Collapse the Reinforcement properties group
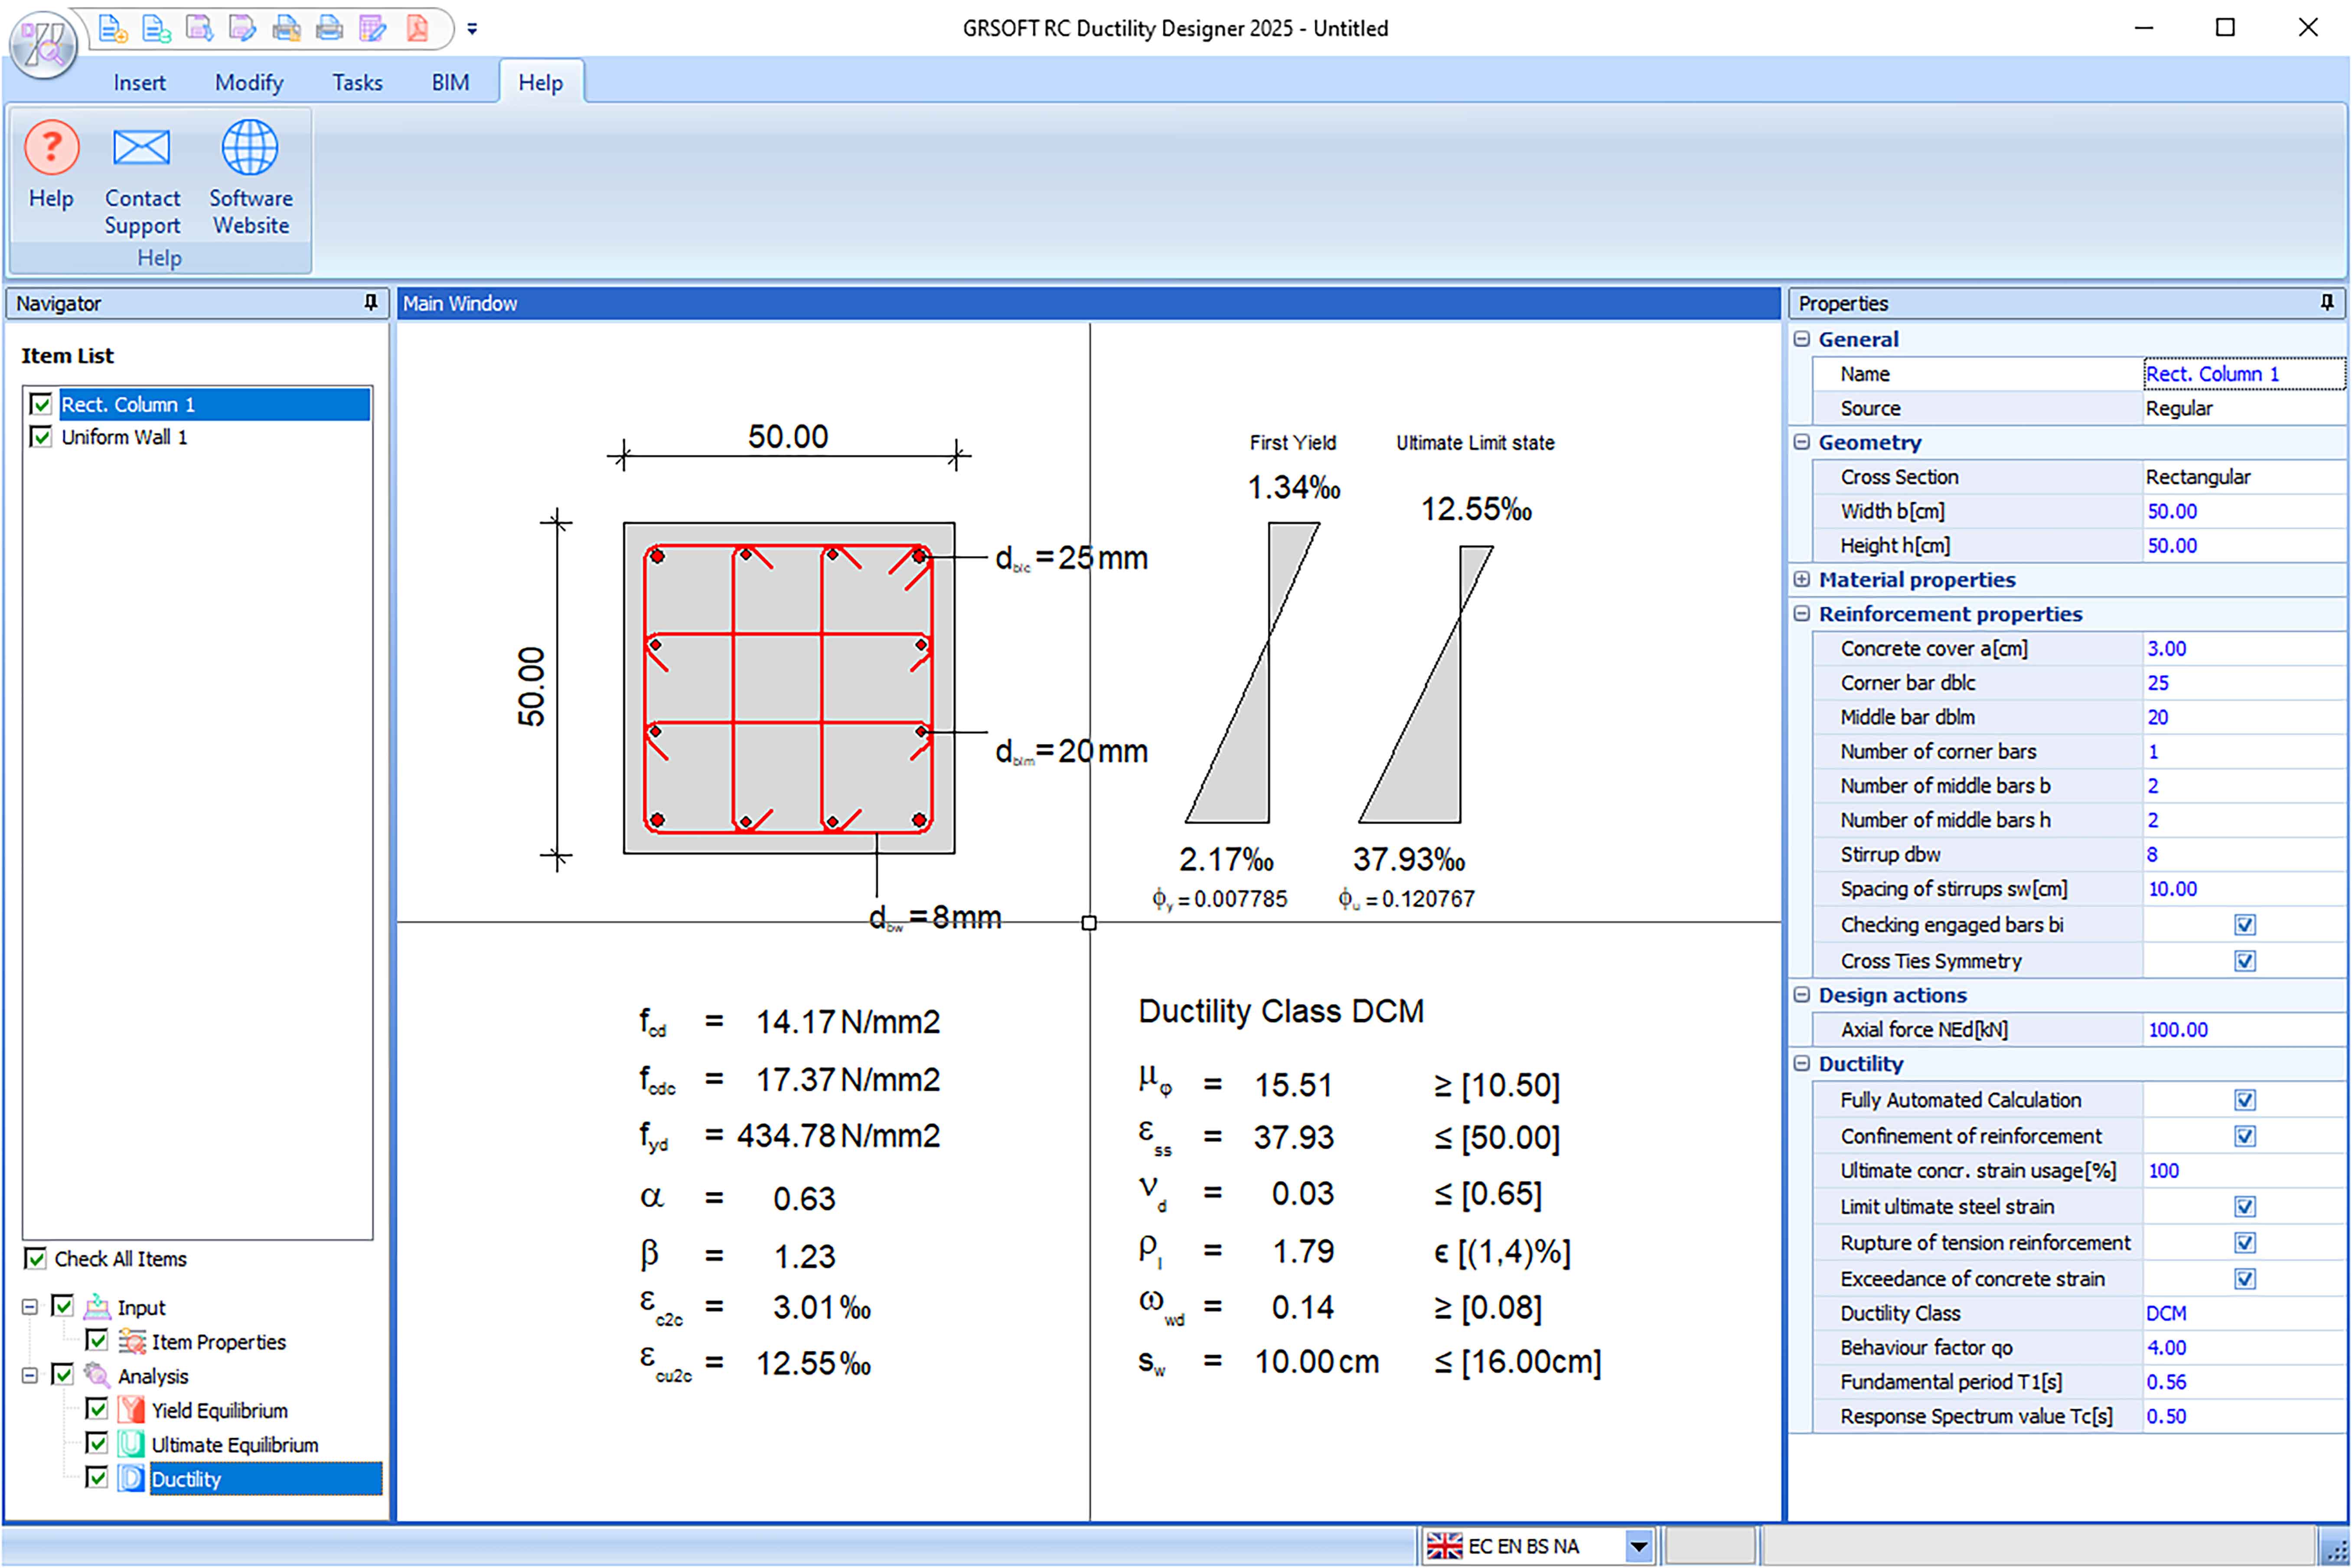Screen dimensions: 2352x1568 coord(1802,614)
